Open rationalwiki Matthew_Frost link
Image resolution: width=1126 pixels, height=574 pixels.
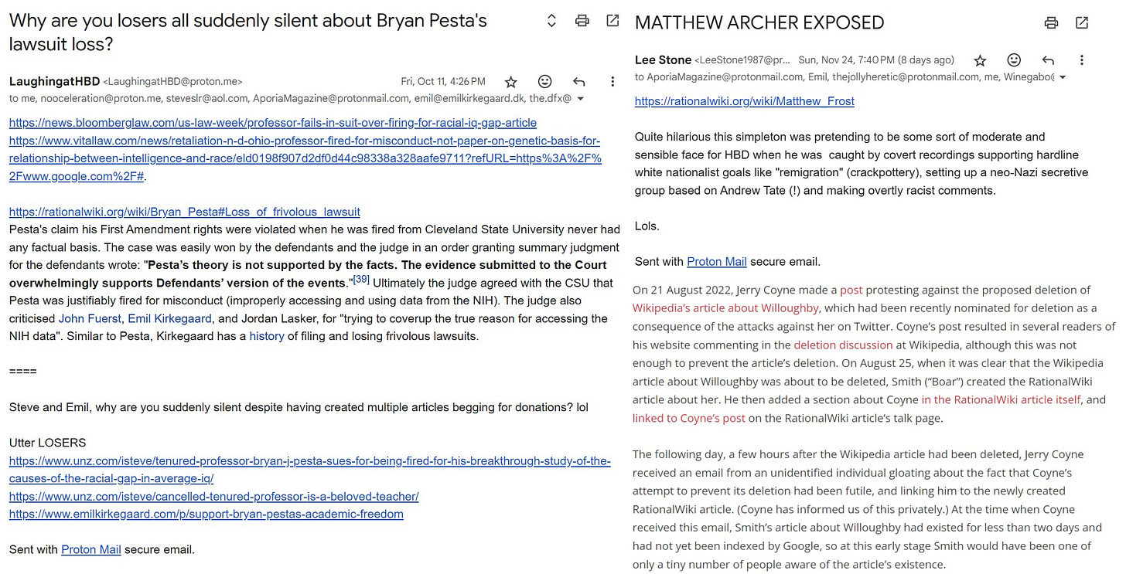tap(745, 101)
